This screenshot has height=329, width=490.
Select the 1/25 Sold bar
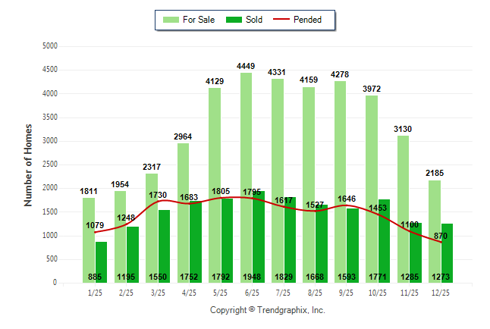click(x=101, y=258)
